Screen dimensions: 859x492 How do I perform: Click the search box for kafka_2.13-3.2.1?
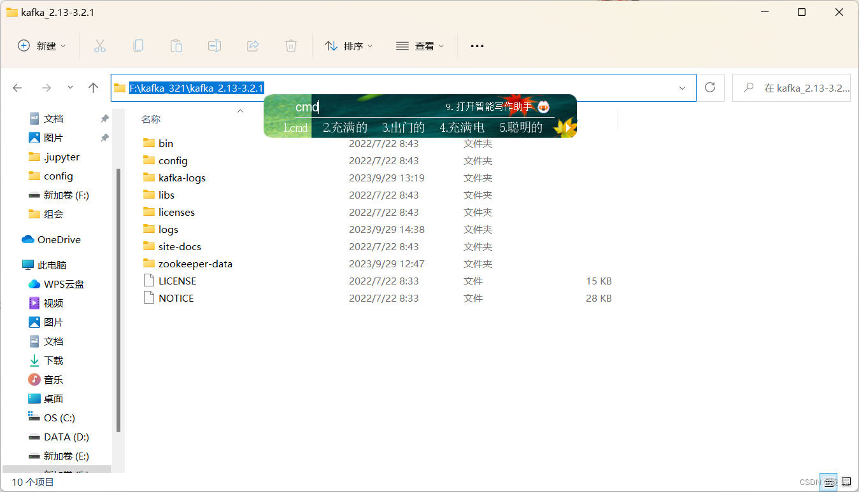tap(792, 87)
